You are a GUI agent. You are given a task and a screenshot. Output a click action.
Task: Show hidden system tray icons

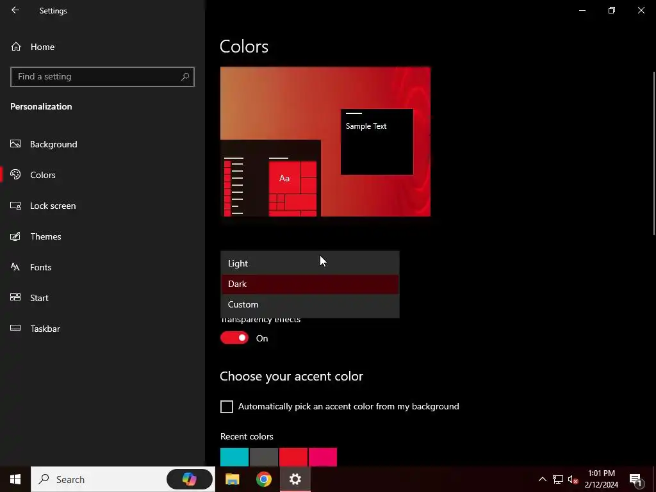coord(542,479)
